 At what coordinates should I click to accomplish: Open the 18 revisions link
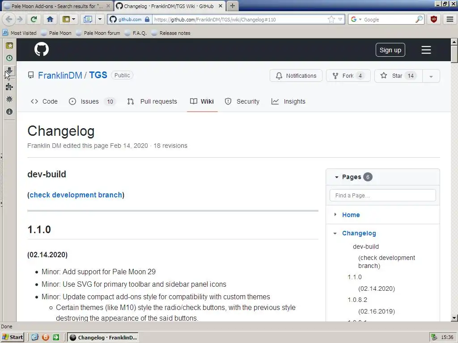[170, 146]
